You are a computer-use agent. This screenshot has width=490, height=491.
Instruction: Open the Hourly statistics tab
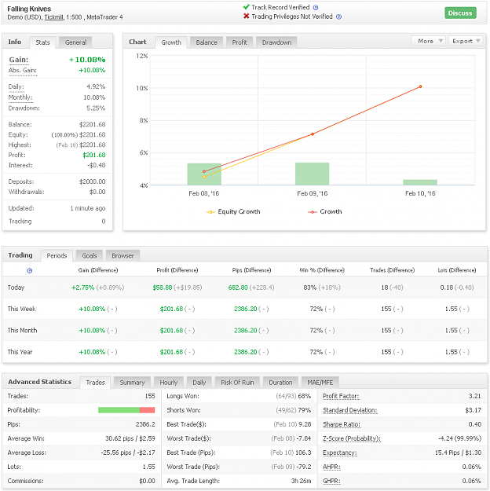169,383
